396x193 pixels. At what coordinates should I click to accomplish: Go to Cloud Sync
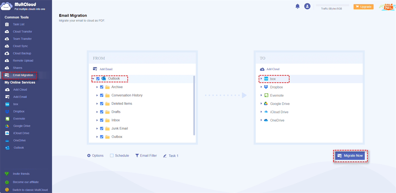tap(20, 46)
